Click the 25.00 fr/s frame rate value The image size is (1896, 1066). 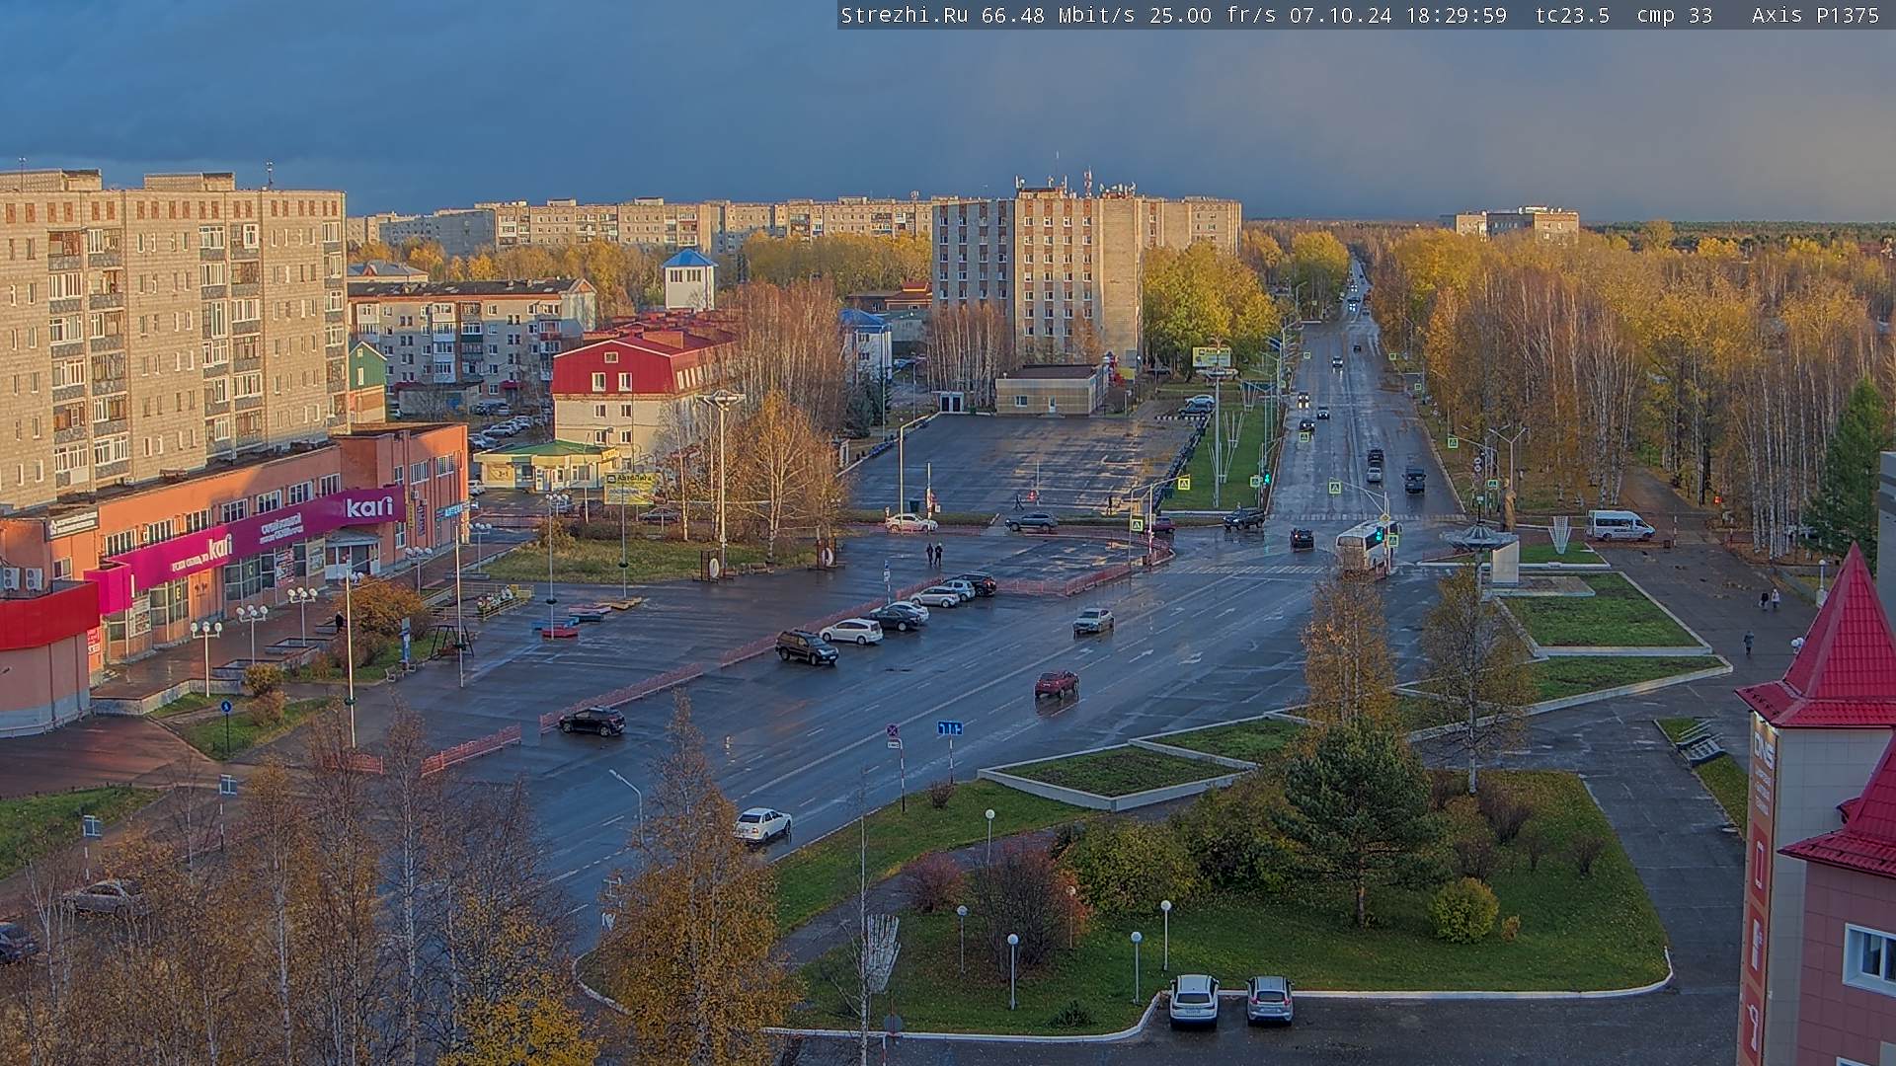[1213, 15]
